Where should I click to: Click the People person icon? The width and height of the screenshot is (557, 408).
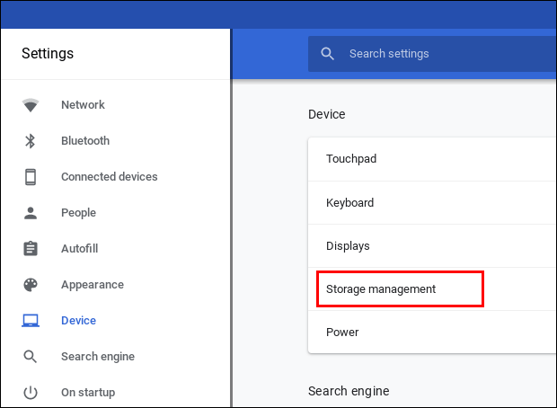[31, 213]
